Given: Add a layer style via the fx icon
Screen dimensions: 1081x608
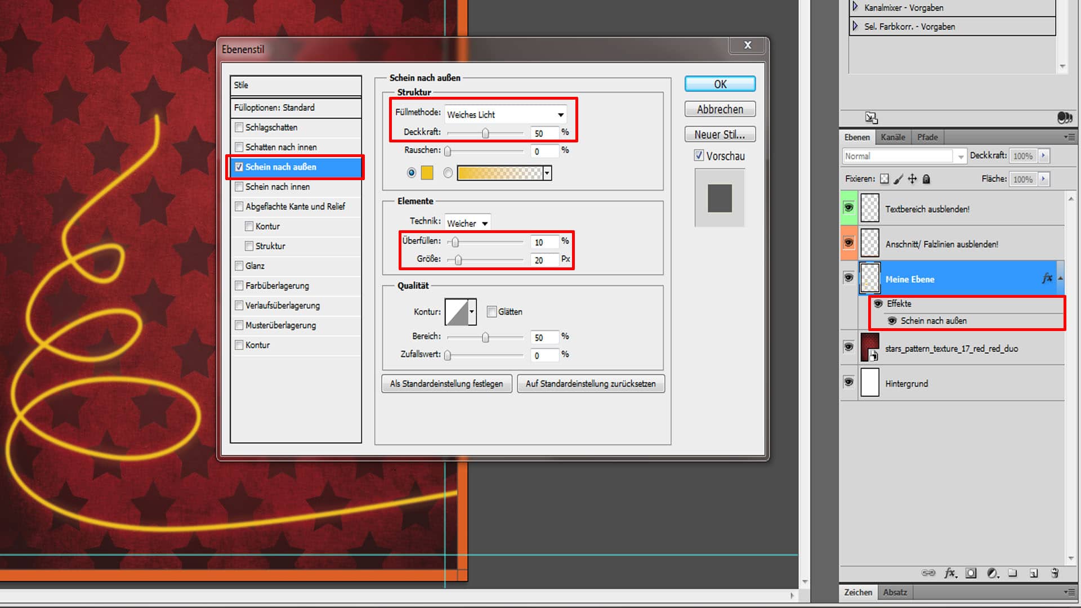Looking at the screenshot, I should [949, 573].
